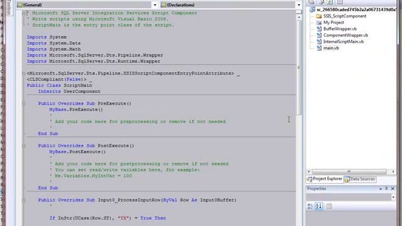Select My Project in Project Explorer
The height and width of the screenshot is (226, 402).
coord(334,23)
